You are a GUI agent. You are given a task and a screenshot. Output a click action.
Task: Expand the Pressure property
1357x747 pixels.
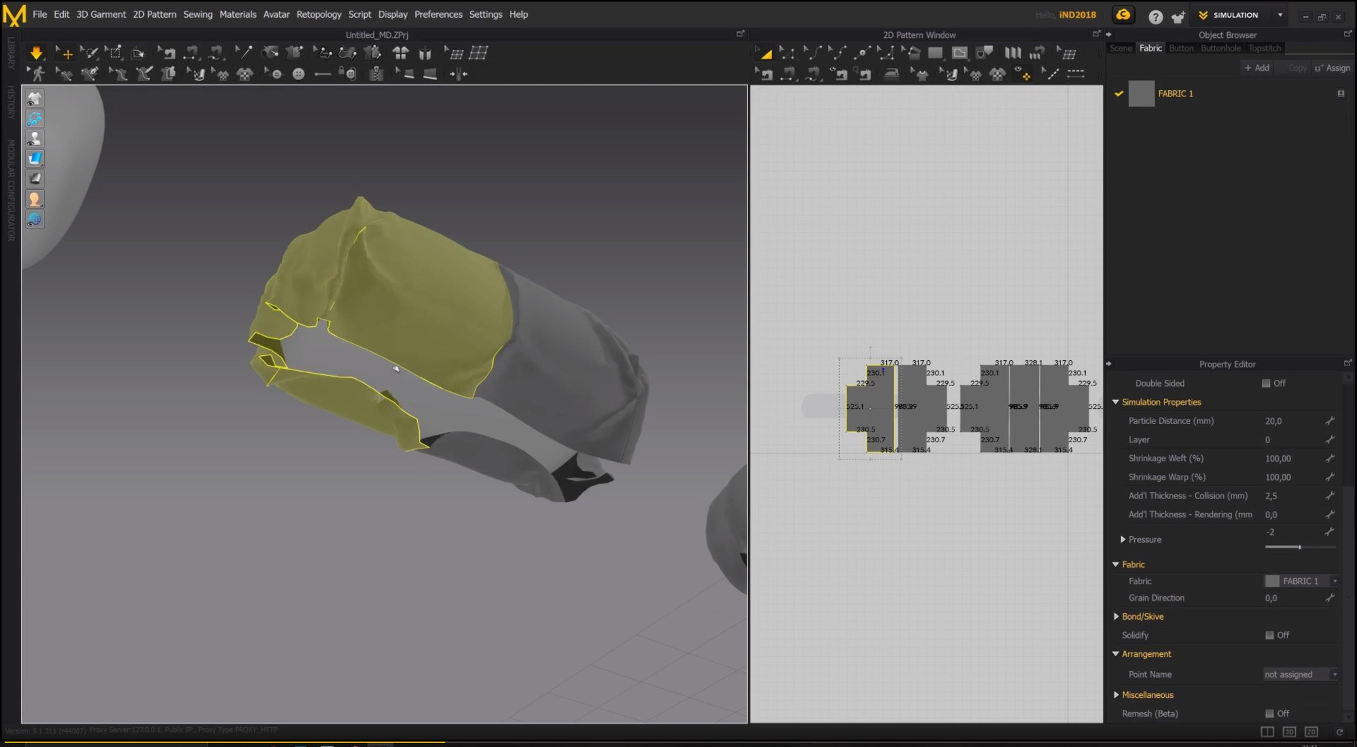[1123, 539]
